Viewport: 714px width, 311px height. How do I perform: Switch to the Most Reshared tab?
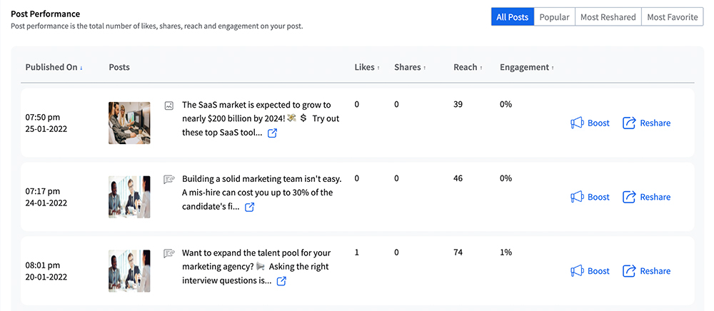coord(608,17)
